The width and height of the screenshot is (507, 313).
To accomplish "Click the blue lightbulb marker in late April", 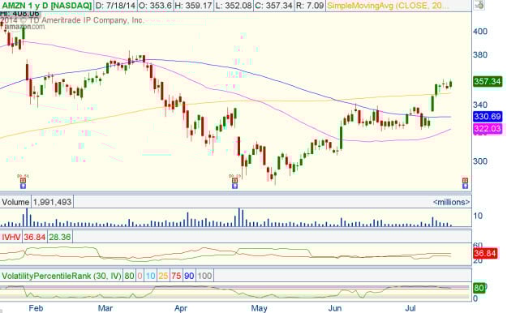I will pyautogui.click(x=234, y=186).
